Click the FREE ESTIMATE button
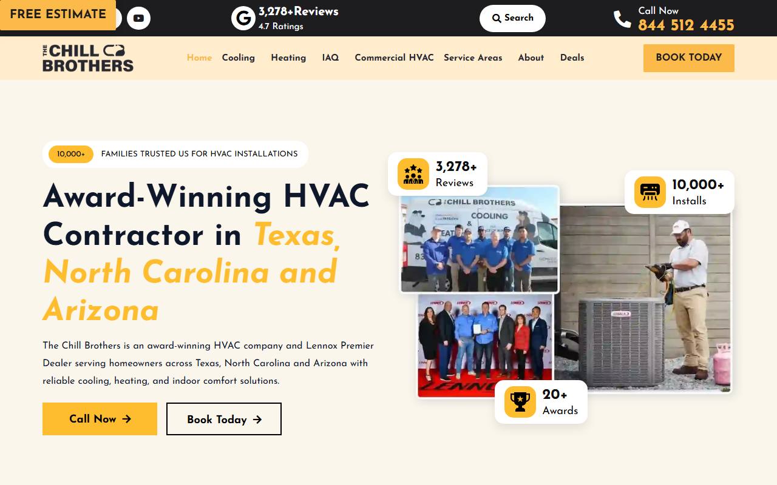Screen dimensions: 777x485 (58, 15)
